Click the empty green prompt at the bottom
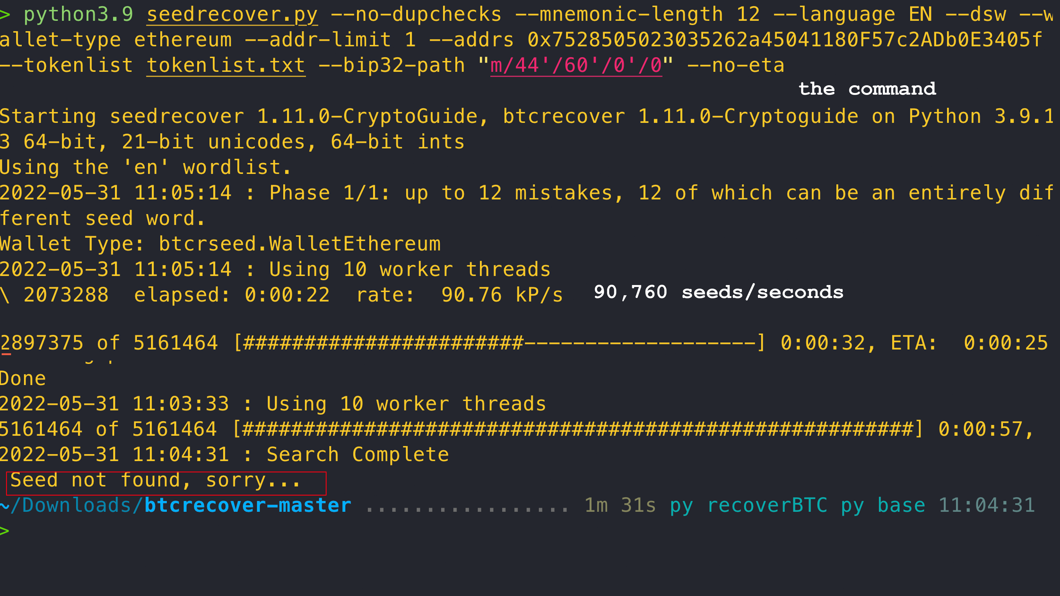The image size is (1060, 596). [5, 531]
